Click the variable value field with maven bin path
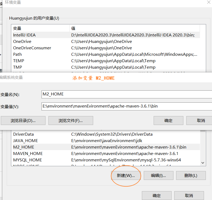 click(x=127, y=106)
